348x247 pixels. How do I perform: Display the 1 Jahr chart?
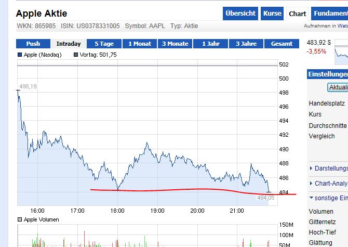[x=211, y=44]
